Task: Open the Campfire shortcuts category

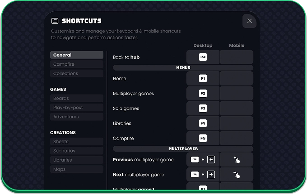Action: [77, 64]
